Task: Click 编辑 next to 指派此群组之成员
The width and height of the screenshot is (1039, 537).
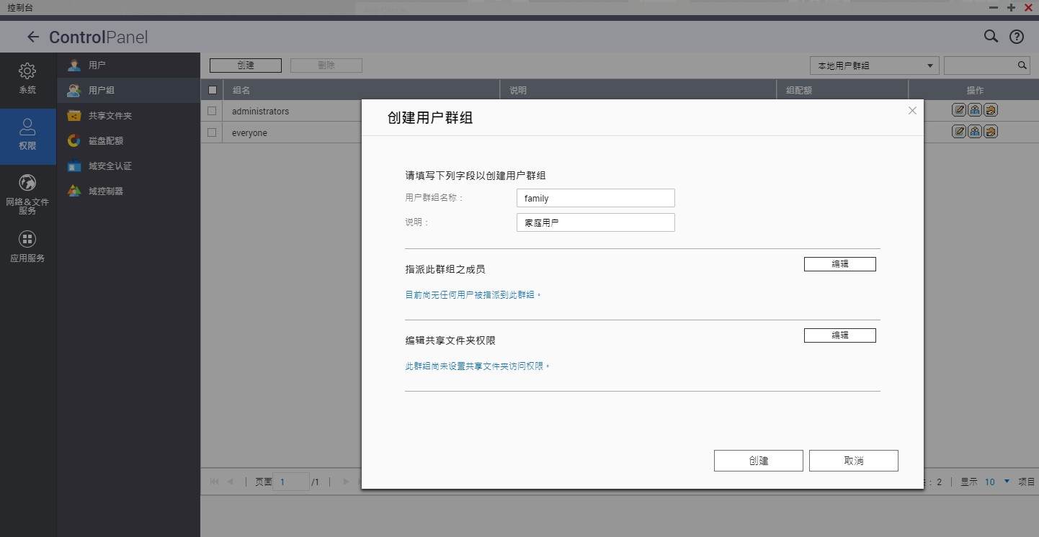Action: coord(839,263)
